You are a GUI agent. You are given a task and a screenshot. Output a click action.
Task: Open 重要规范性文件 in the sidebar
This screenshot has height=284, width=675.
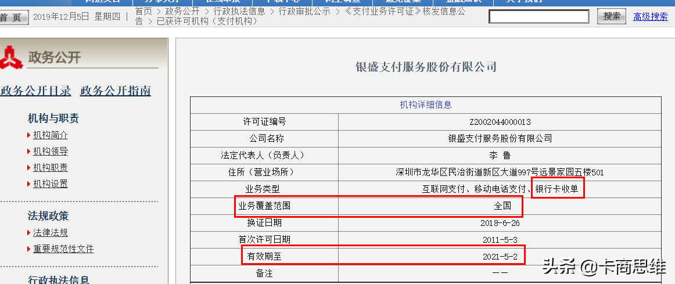63,249
